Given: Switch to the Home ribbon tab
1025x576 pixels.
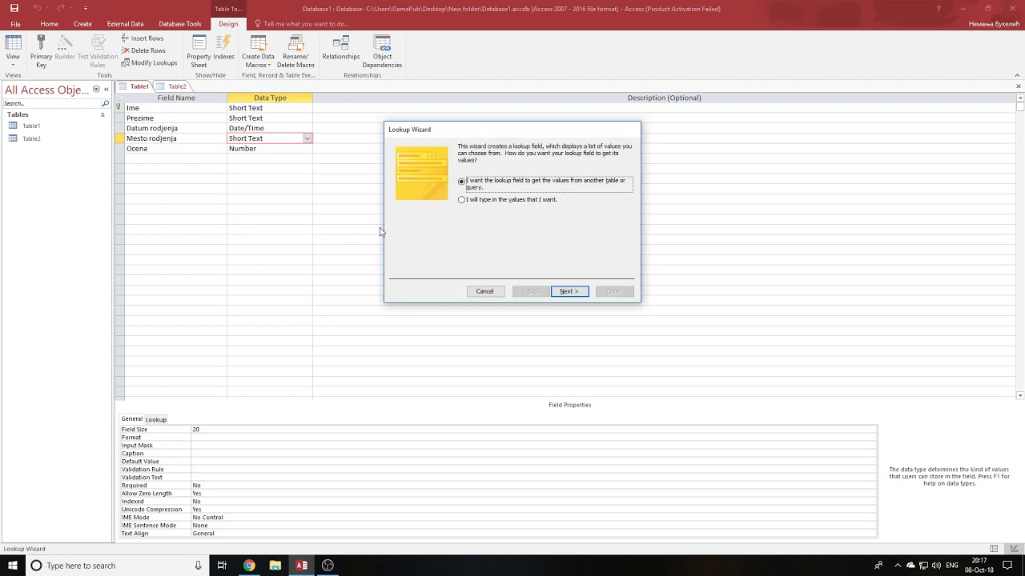Looking at the screenshot, I should coord(49,24).
